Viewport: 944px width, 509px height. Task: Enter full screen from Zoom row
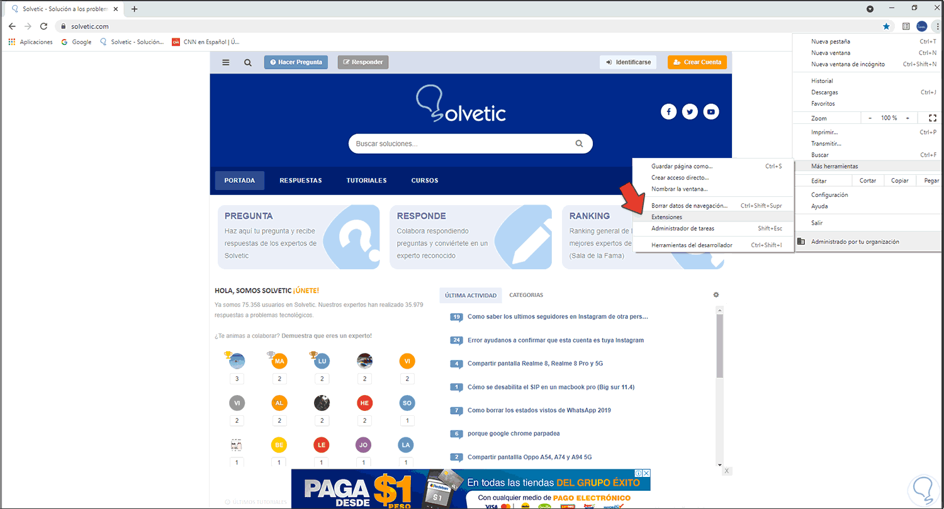[x=932, y=118]
